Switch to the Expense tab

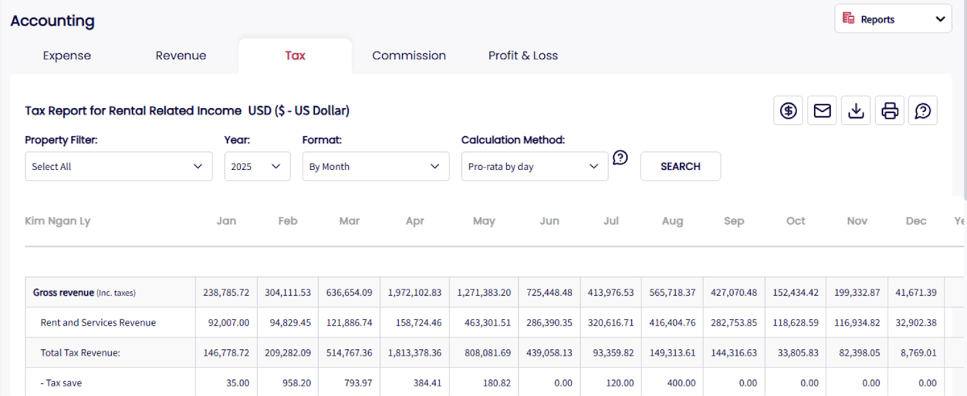67,56
